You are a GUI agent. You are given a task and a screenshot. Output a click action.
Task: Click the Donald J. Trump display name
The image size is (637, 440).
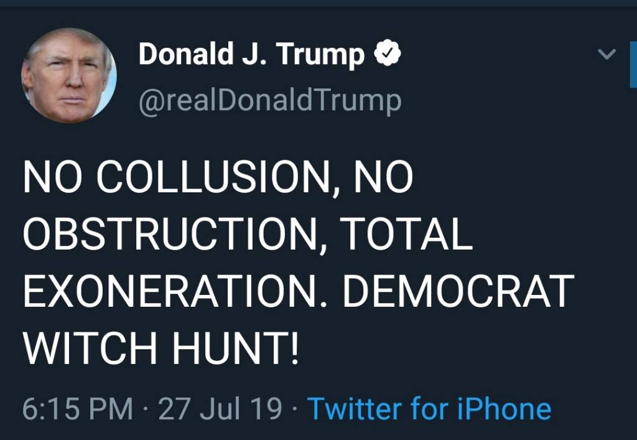click(251, 55)
